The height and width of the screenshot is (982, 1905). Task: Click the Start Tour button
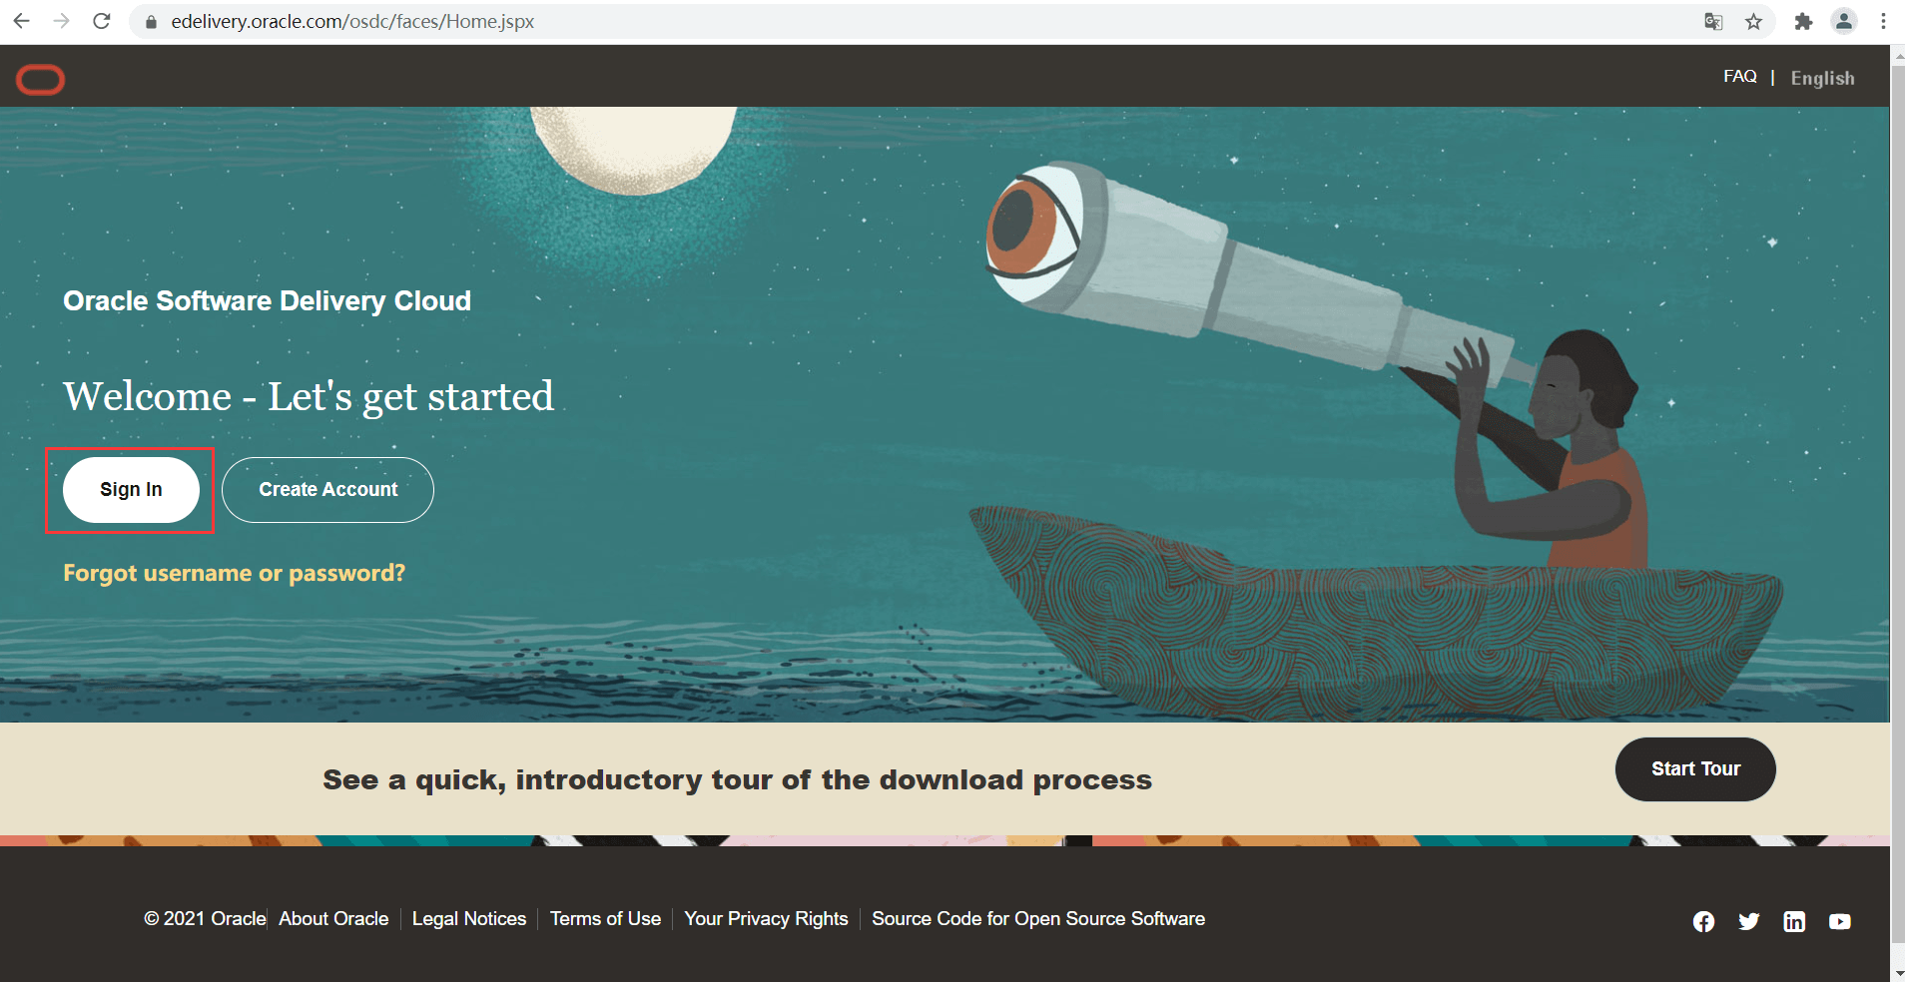click(1695, 769)
